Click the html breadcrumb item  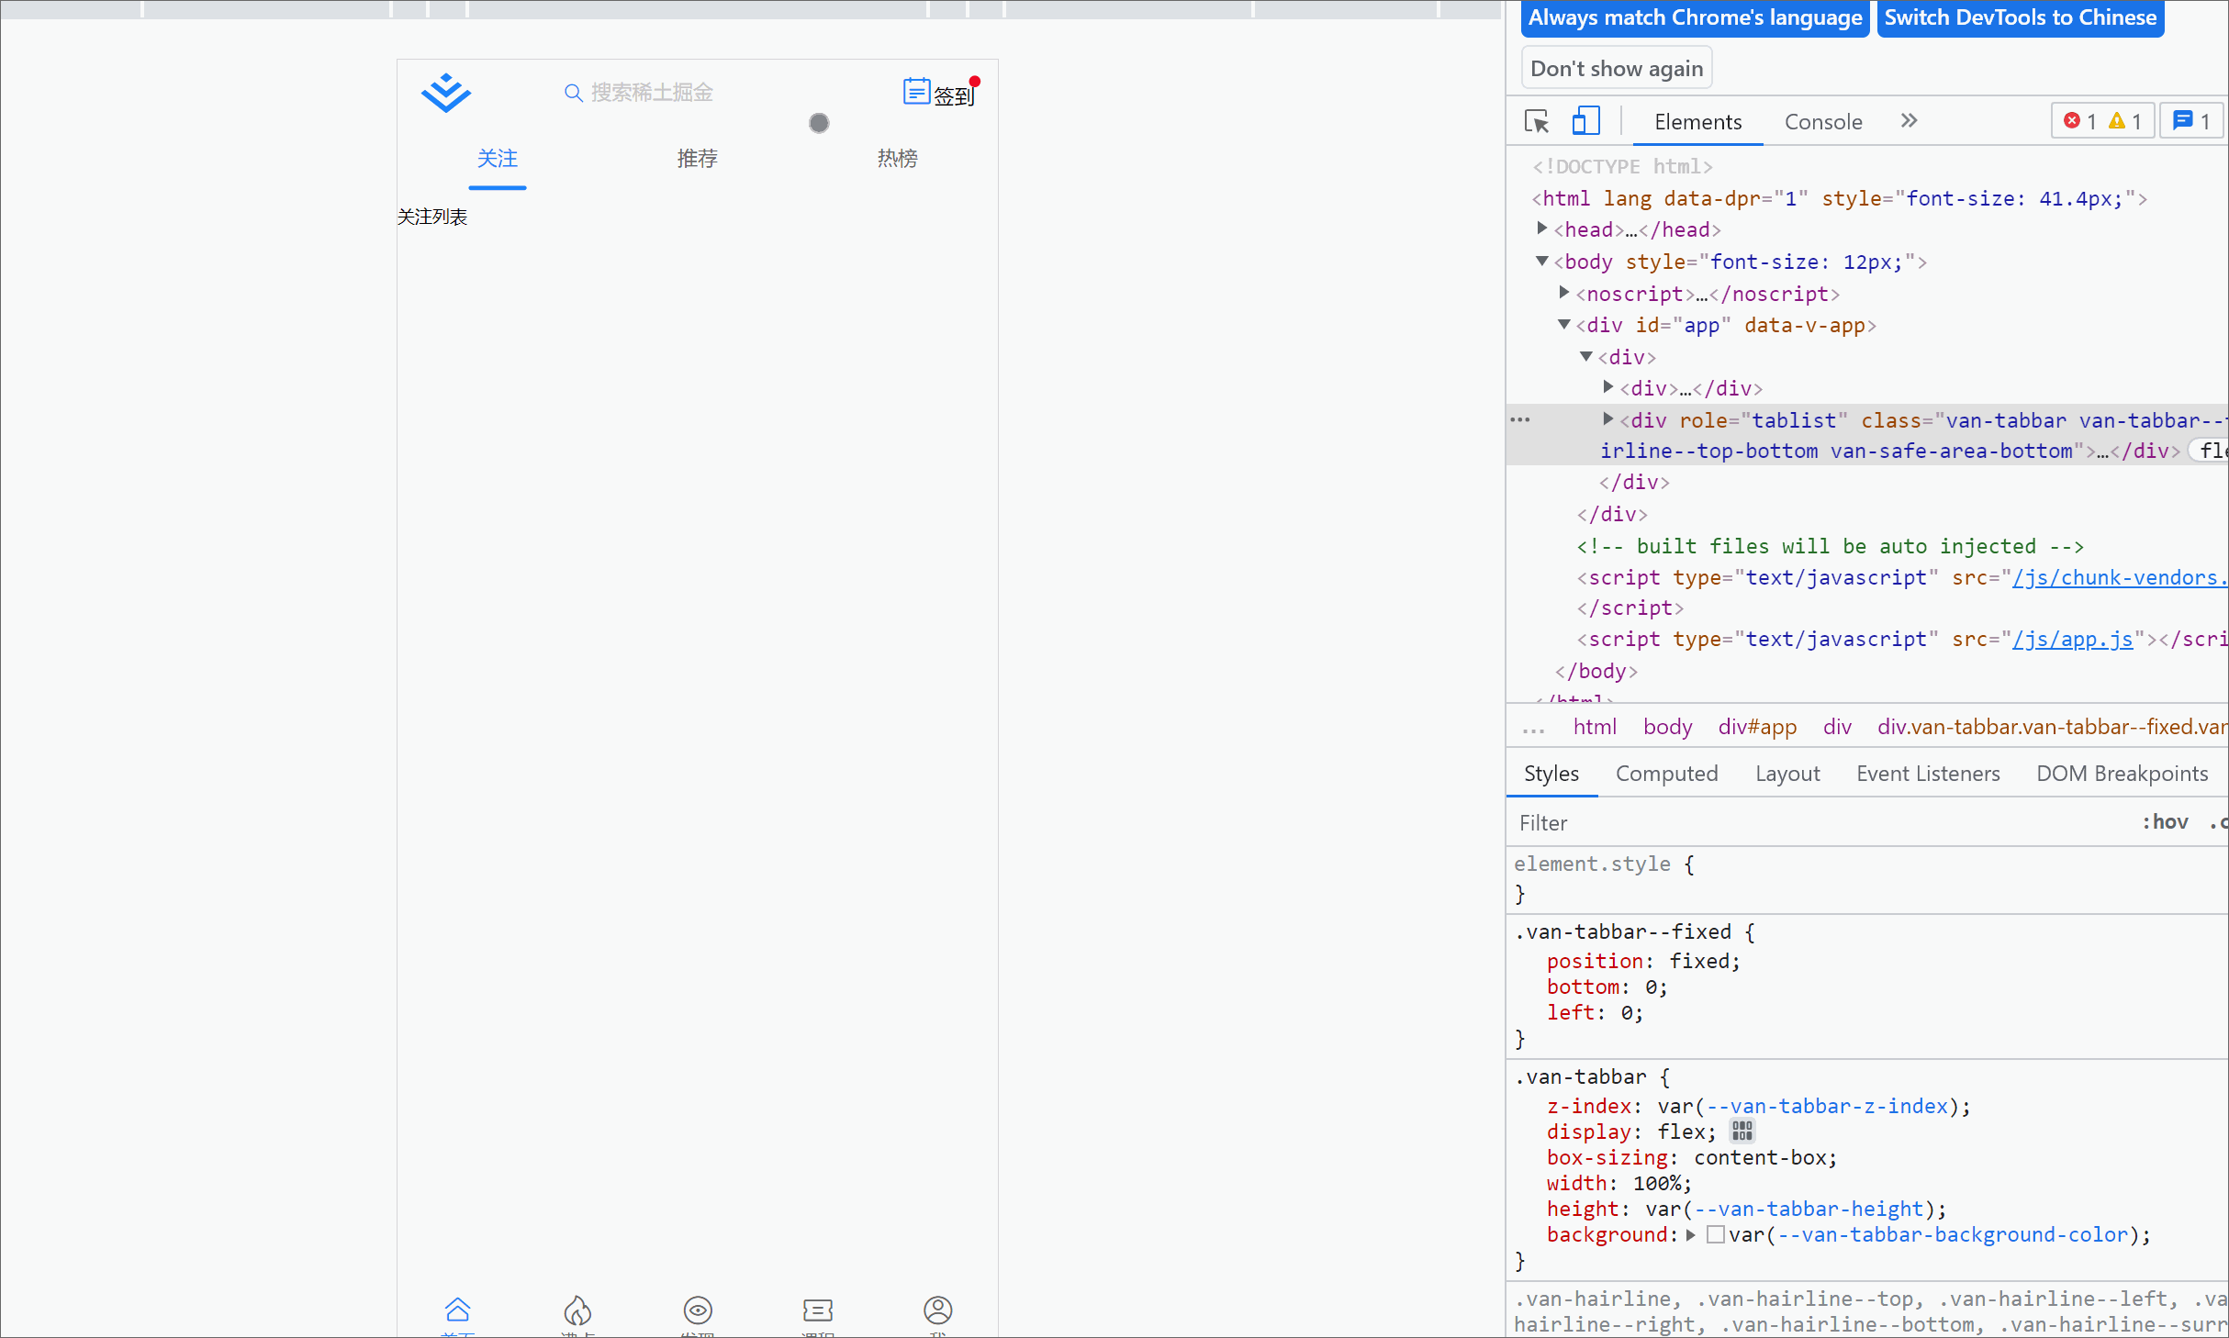(x=1595, y=727)
